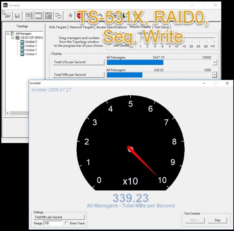Click the DESKTOP-2RIDU computer icon
Image resolution: width=234 pixels, height=231 pixels.
pyautogui.click(x=18, y=38)
